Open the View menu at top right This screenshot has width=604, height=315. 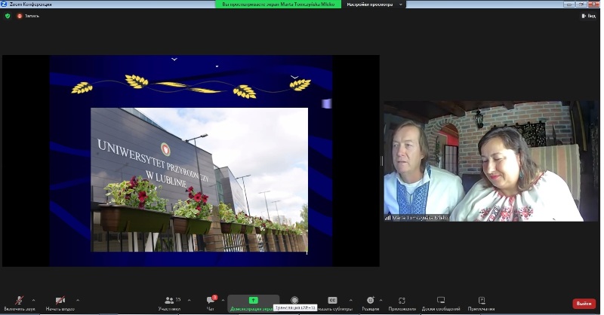(x=589, y=16)
